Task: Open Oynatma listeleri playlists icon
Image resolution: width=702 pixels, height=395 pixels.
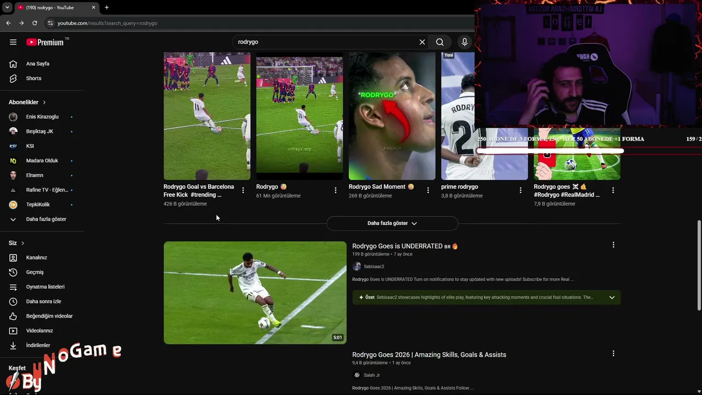Action: [13, 287]
